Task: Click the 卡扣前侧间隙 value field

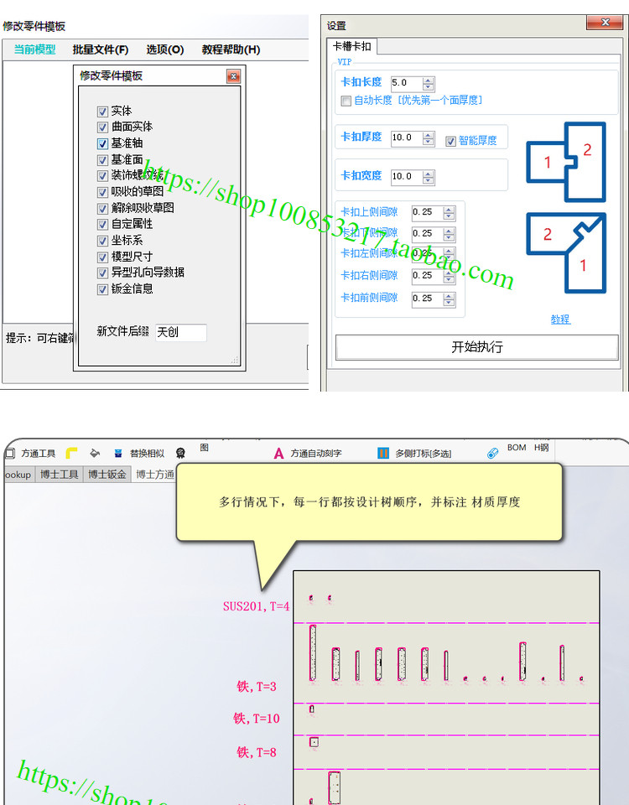Action: click(x=427, y=299)
